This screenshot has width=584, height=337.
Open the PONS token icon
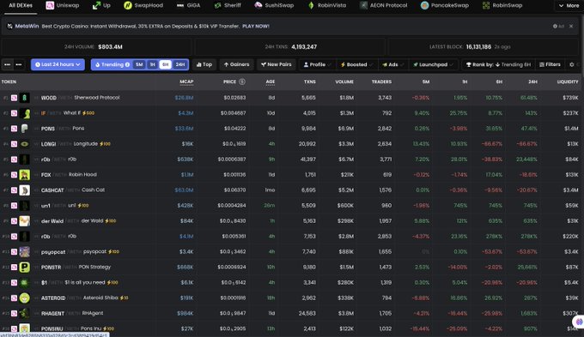click(x=25, y=129)
